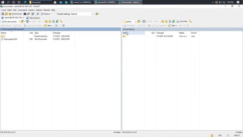
Task: Refresh the local panel
Action: point(57,22)
